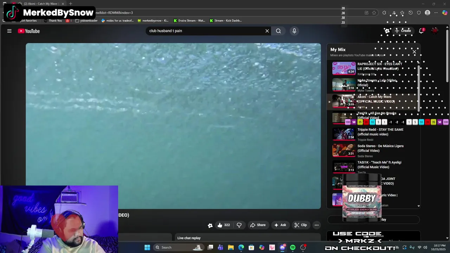
Task: Open Copilot sidebar icon in browser
Action: [445, 13]
